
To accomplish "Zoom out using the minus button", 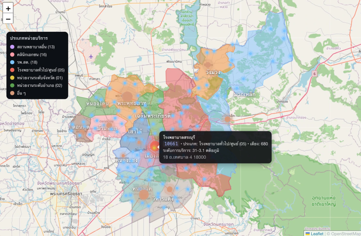I will click(8, 19).
